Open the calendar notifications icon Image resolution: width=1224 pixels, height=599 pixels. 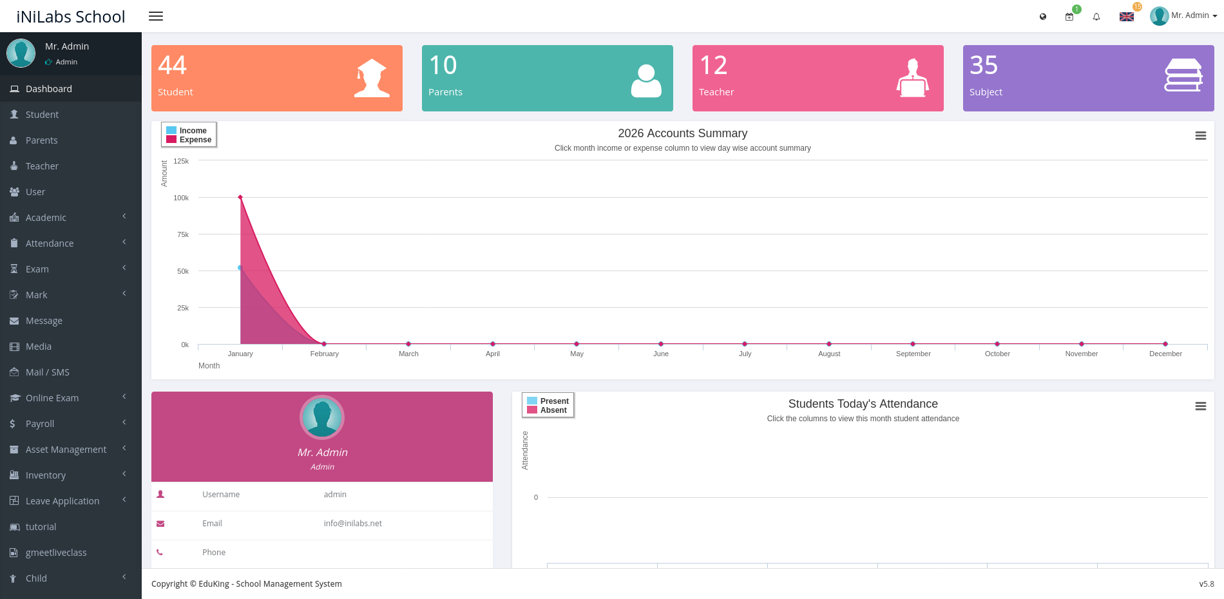point(1069,17)
